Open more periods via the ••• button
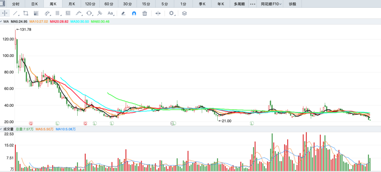The width and height of the screenshot is (381, 172). coord(252,4)
